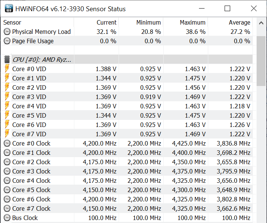Click the Minimum column header
Image resolution: width=267 pixels, height=223 pixels.
148,23
